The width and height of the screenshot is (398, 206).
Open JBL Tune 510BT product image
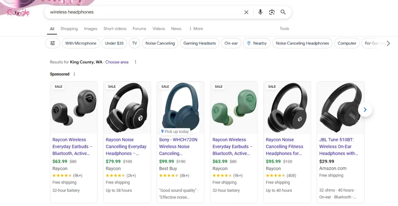click(340, 108)
